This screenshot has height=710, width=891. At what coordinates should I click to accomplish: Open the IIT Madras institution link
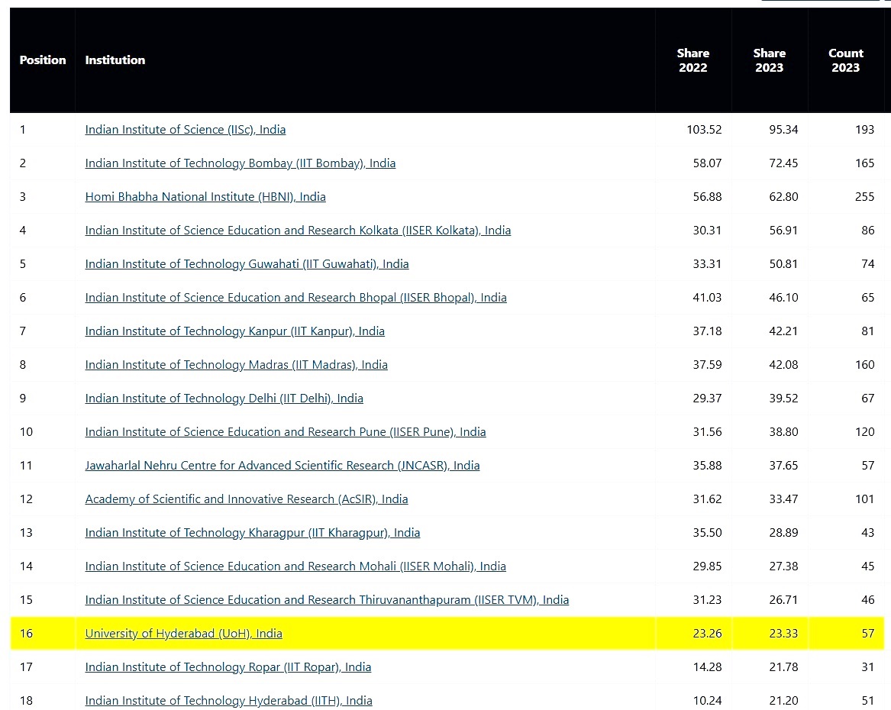coord(237,364)
